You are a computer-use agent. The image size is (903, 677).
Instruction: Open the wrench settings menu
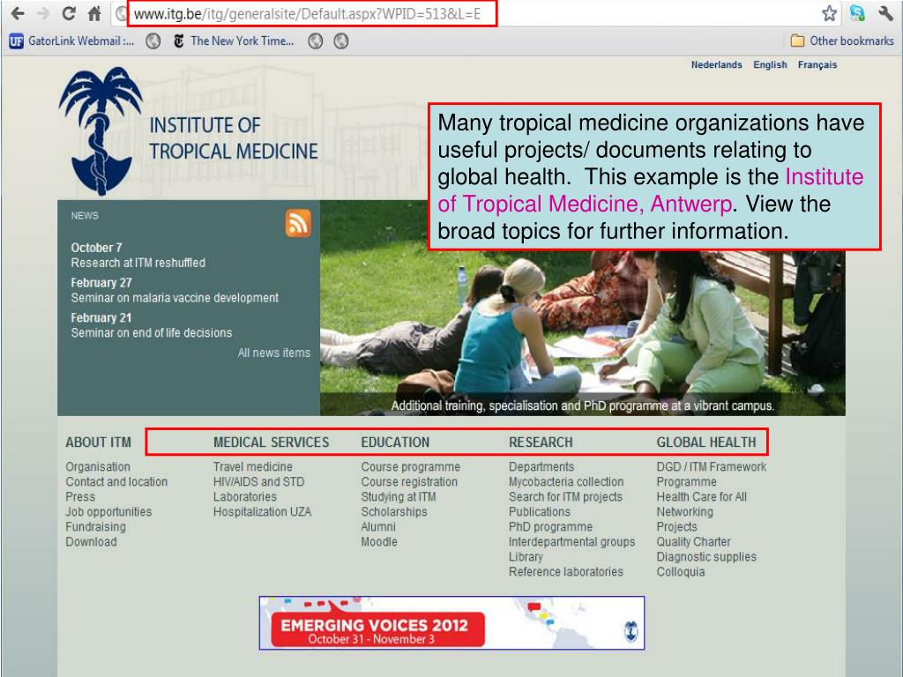click(885, 13)
